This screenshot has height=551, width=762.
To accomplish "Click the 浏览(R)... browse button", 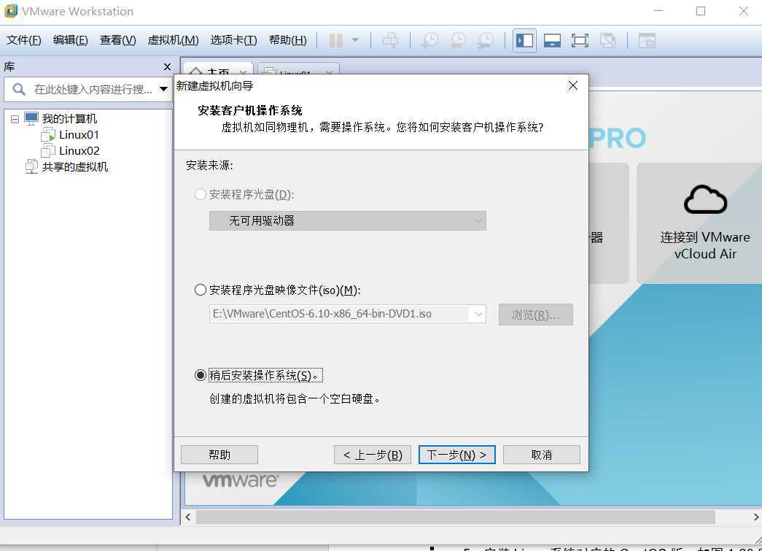I will [x=535, y=315].
